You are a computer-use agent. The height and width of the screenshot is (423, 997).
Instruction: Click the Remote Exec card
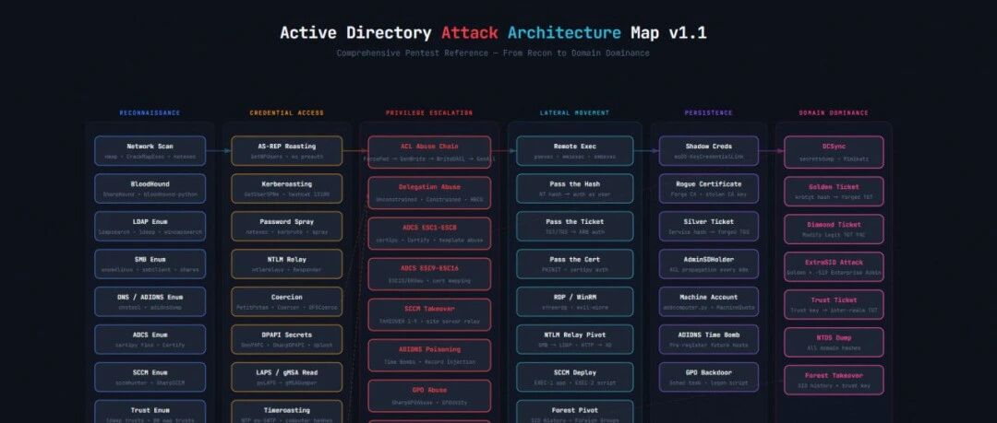[575, 151]
